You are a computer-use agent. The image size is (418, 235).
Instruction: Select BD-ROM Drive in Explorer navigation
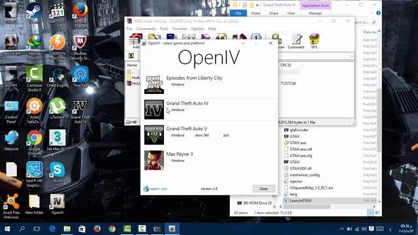254,203
